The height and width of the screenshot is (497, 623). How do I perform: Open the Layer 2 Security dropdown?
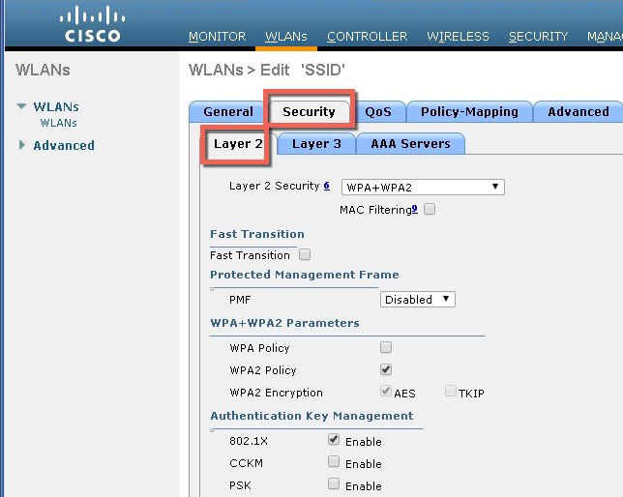[423, 187]
